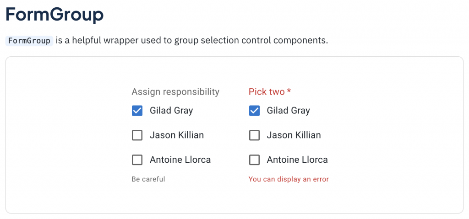Screen dimensions: 469x219
Task: Click Gilad Gray label text in right group
Action: pyautogui.click(x=289, y=111)
